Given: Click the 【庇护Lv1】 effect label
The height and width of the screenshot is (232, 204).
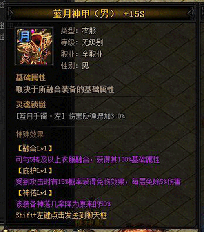Looking at the screenshot, I should pos(35,171).
